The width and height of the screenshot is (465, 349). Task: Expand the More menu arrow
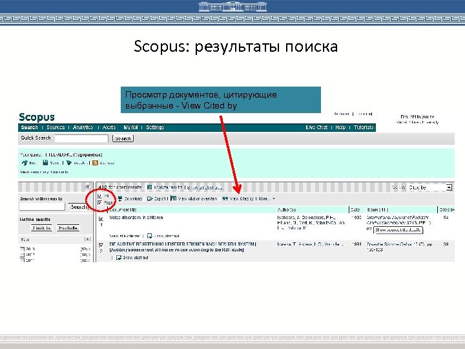pyautogui.click(x=274, y=199)
